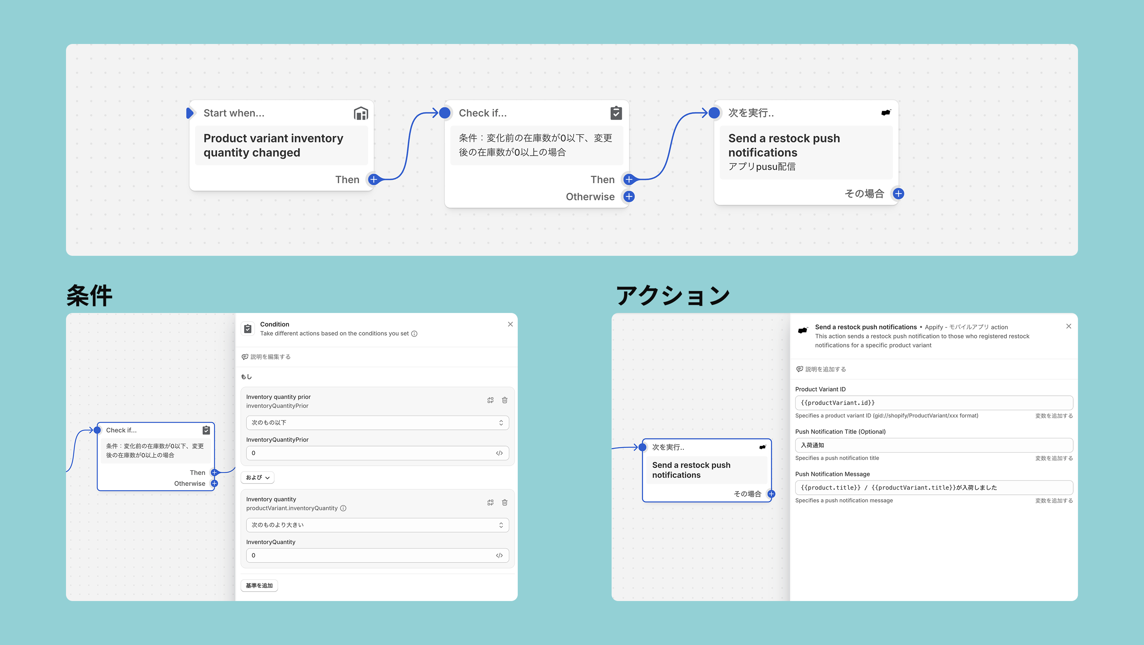Click the inventory trigger icon on Start when card

(x=360, y=113)
